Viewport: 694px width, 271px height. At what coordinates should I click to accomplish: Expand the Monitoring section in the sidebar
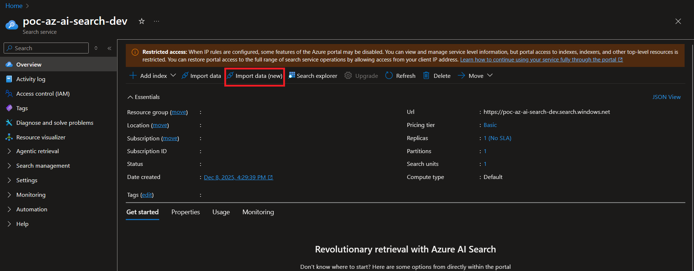9,195
